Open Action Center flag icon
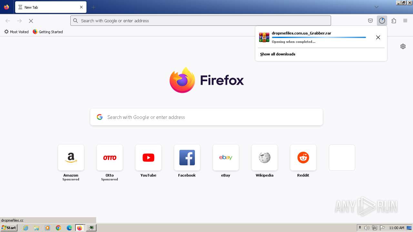Image resolution: width=413 pixels, height=232 pixels. pyautogui.click(x=382, y=228)
